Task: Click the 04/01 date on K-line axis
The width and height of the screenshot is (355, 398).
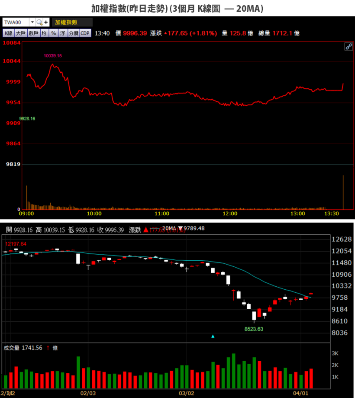Action: tap(300, 393)
